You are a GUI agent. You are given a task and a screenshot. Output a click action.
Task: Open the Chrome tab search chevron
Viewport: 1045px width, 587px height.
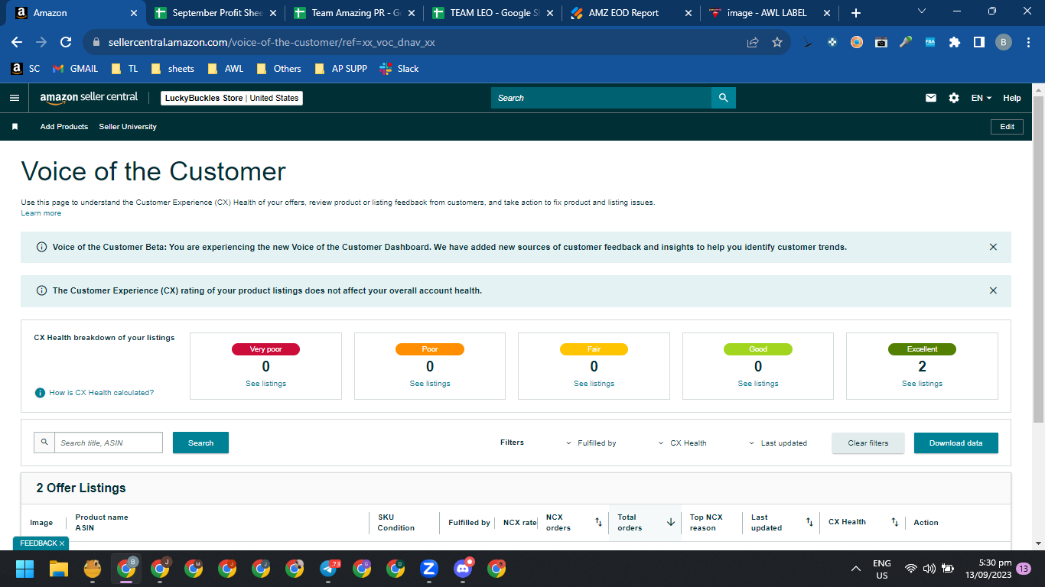(921, 12)
